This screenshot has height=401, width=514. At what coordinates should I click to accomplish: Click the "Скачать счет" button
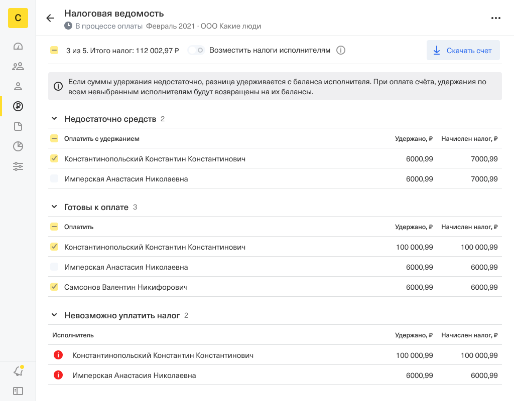click(x=463, y=50)
